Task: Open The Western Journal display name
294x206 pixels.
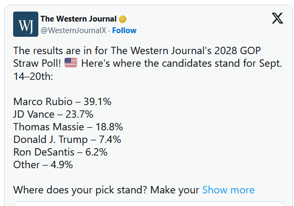Action: point(79,19)
